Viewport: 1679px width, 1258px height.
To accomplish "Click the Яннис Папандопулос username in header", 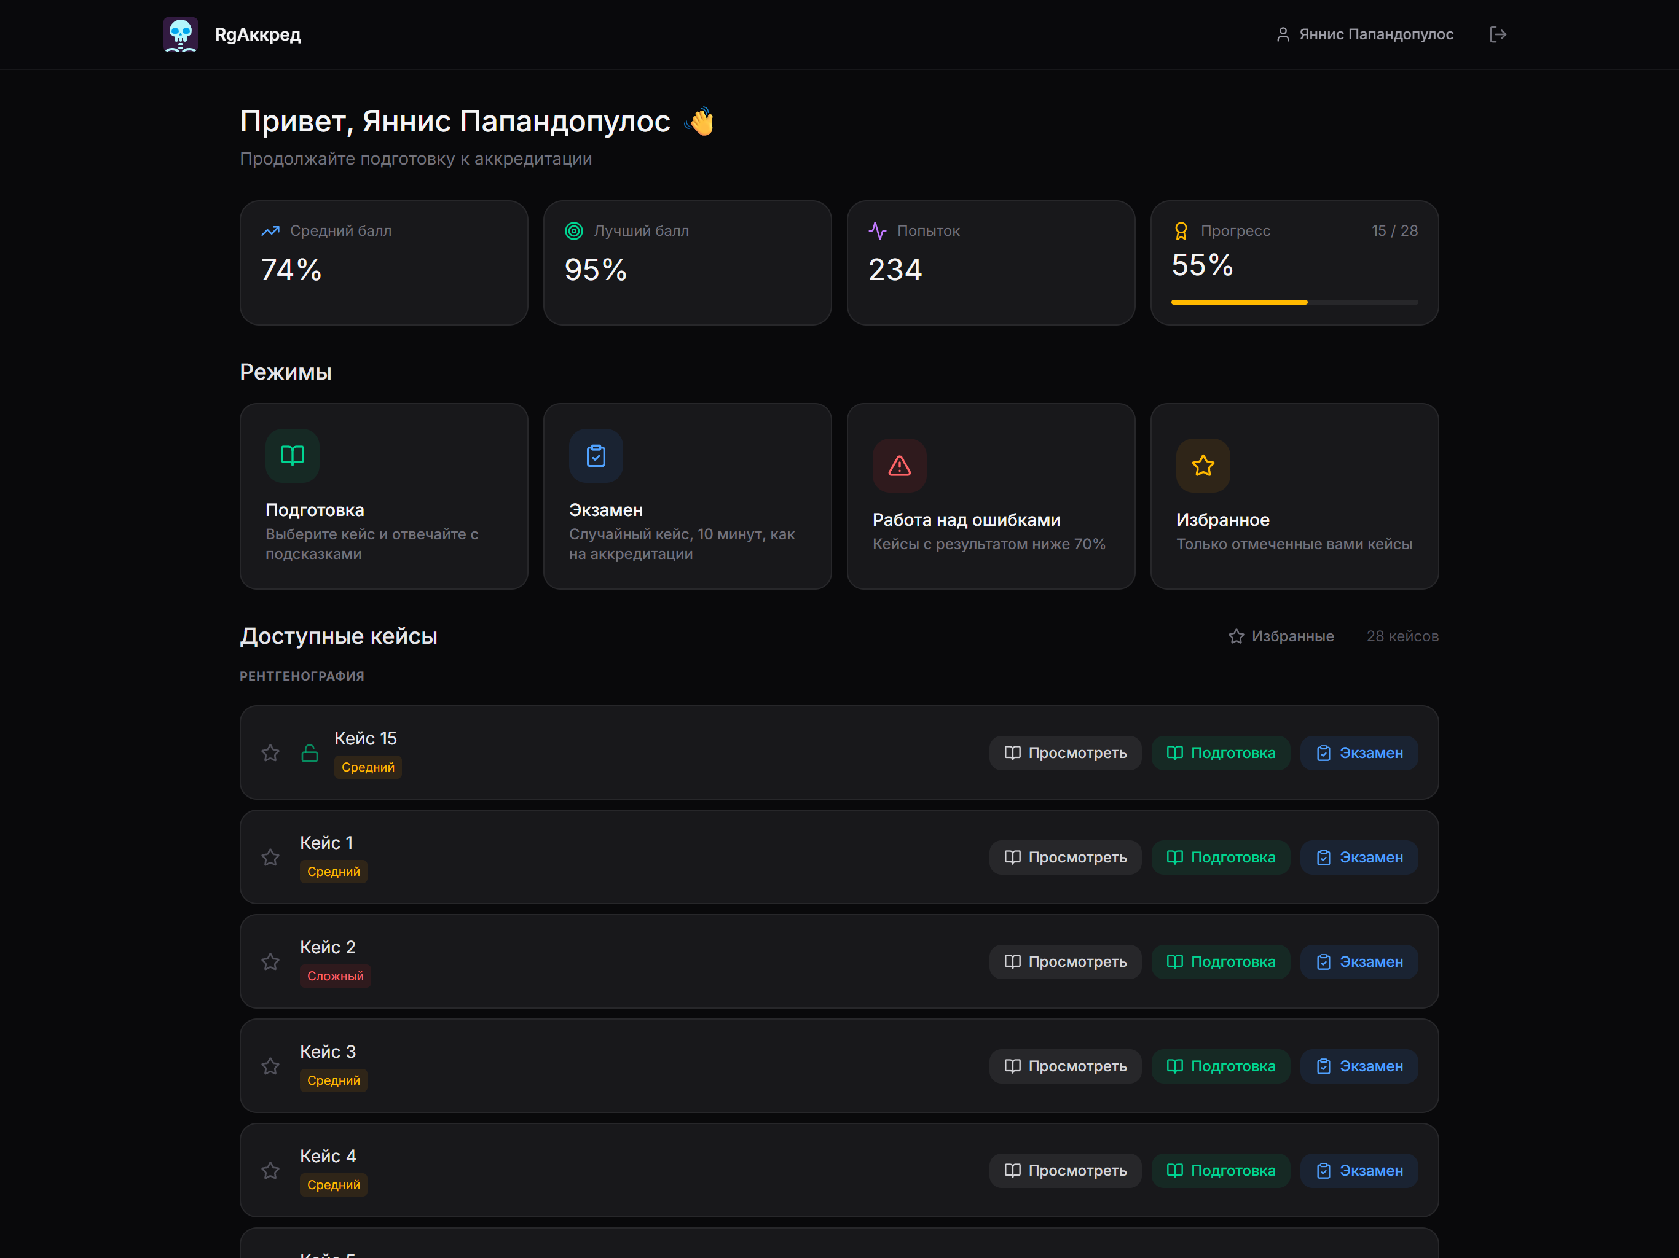I will [1376, 34].
